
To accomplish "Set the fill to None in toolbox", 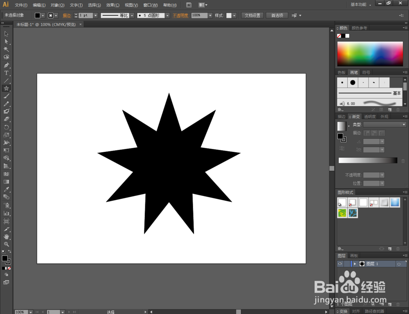I will pyautogui.click(x=10, y=268).
